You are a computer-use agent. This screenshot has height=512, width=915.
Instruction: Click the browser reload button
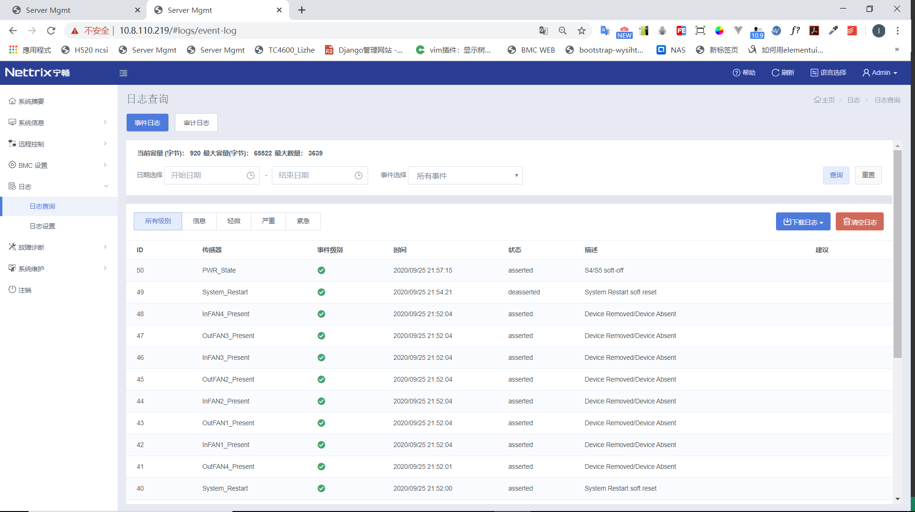coord(51,31)
